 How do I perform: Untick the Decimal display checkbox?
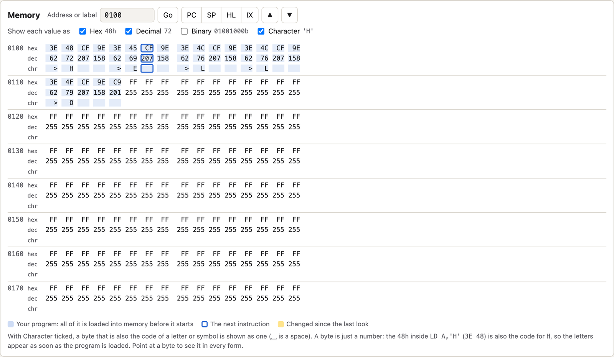[x=129, y=31]
